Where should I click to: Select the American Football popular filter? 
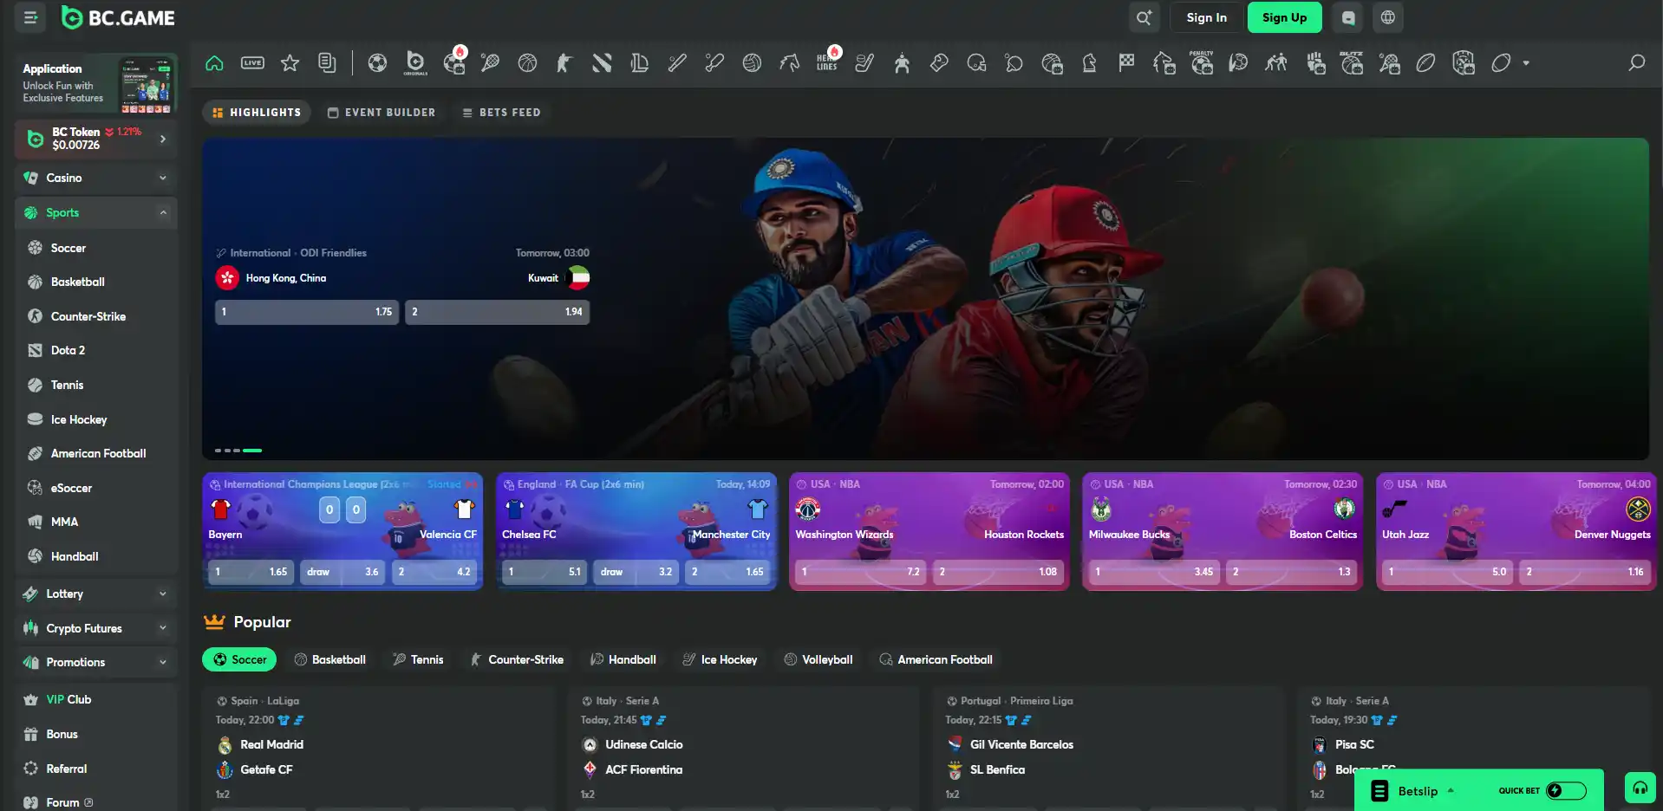[936, 659]
